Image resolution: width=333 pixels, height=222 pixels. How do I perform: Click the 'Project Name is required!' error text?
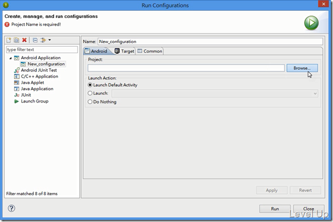pyautogui.click(x=36, y=24)
